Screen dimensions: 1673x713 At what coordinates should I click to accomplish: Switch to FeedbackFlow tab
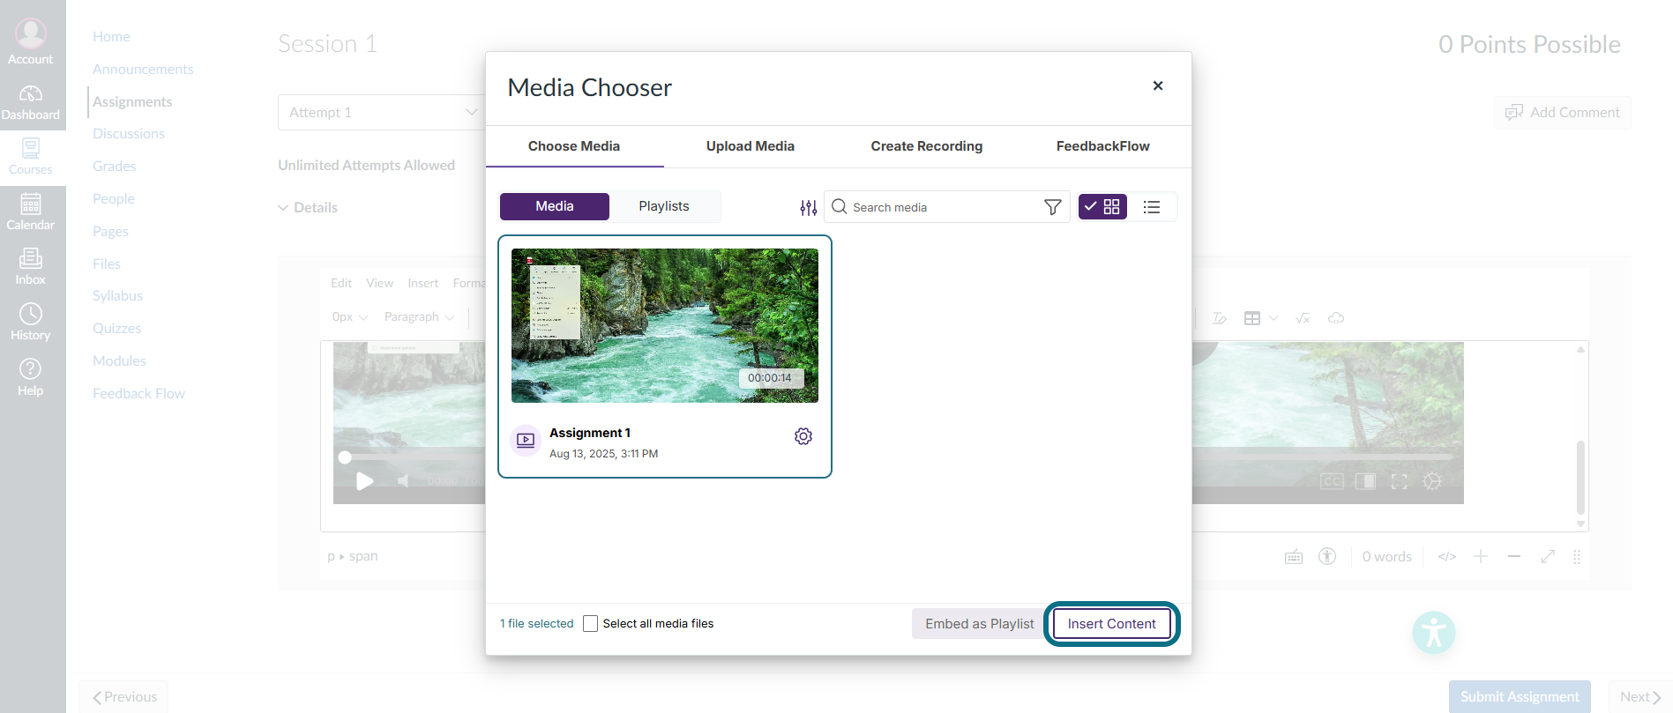click(x=1103, y=146)
